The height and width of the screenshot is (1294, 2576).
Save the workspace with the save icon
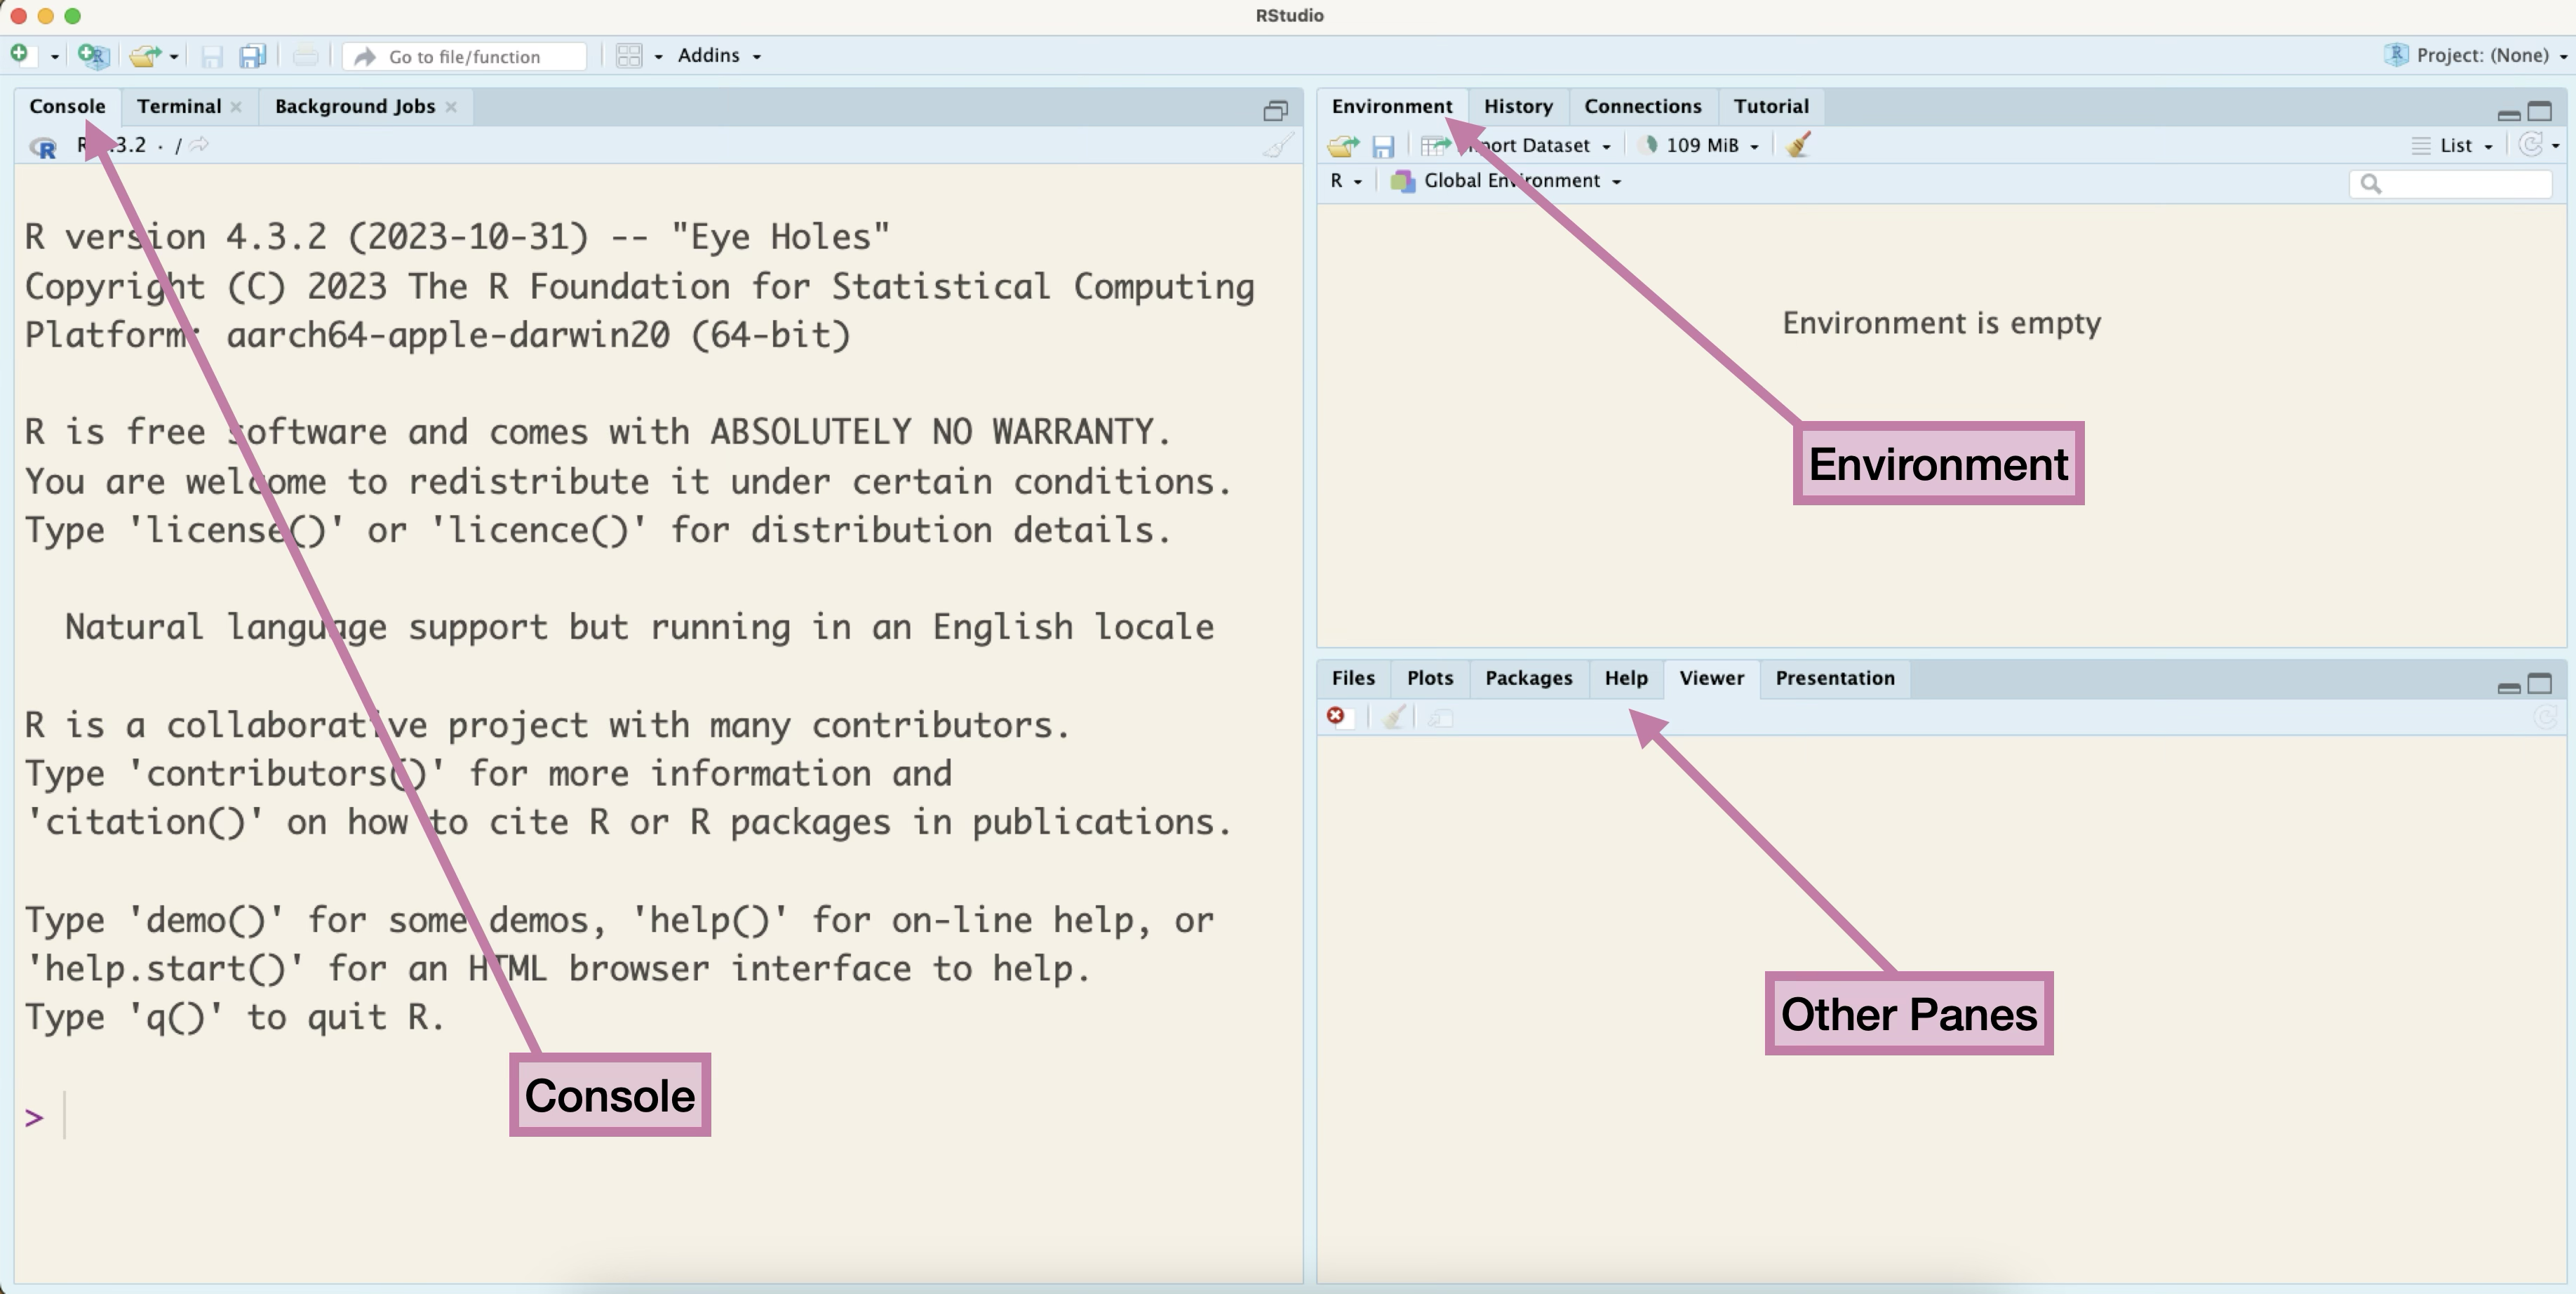click(x=1384, y=145)
